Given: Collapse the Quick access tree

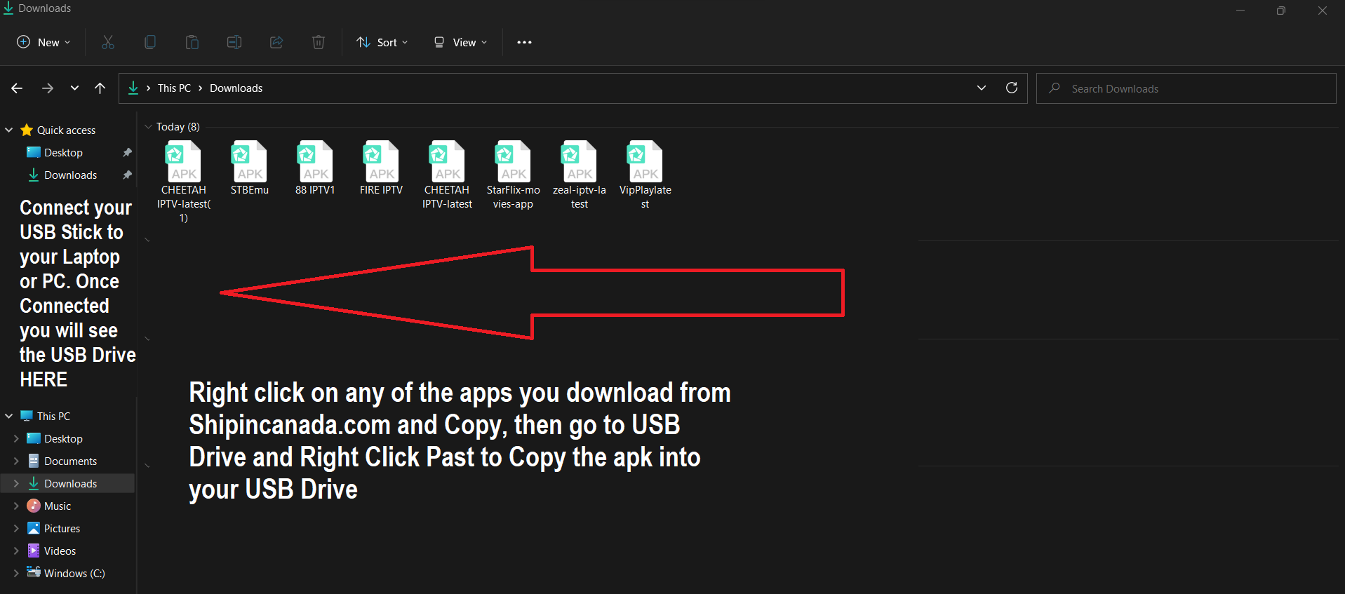Looking at the screenshot, I should pos(9,130).
